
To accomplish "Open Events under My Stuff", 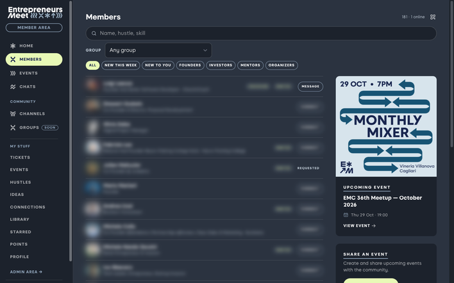I will [19, 170].
